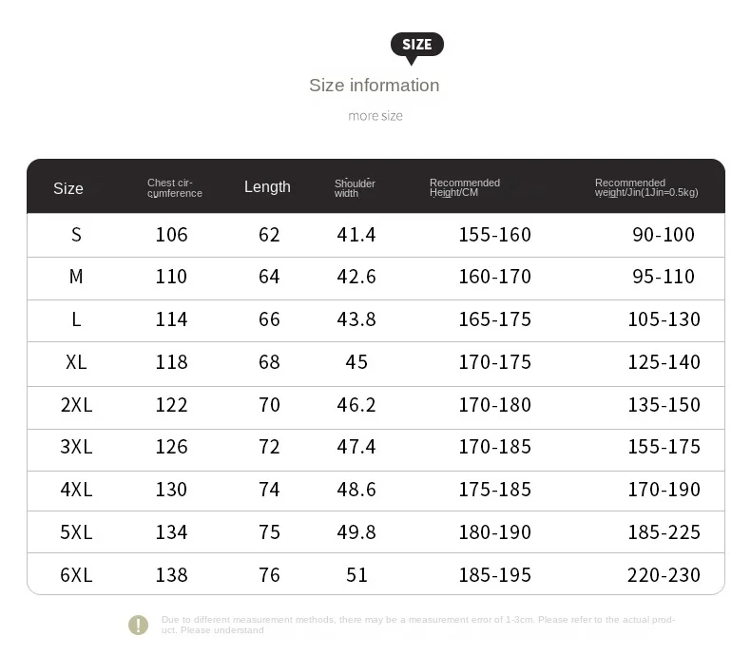Click the "more size" text
This screenshot has width=751, height=656.
[x=375, y=116]
